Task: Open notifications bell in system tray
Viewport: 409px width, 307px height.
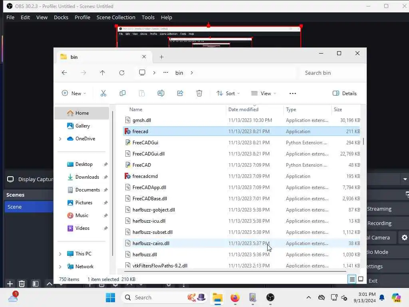Action: coord(382,297)
